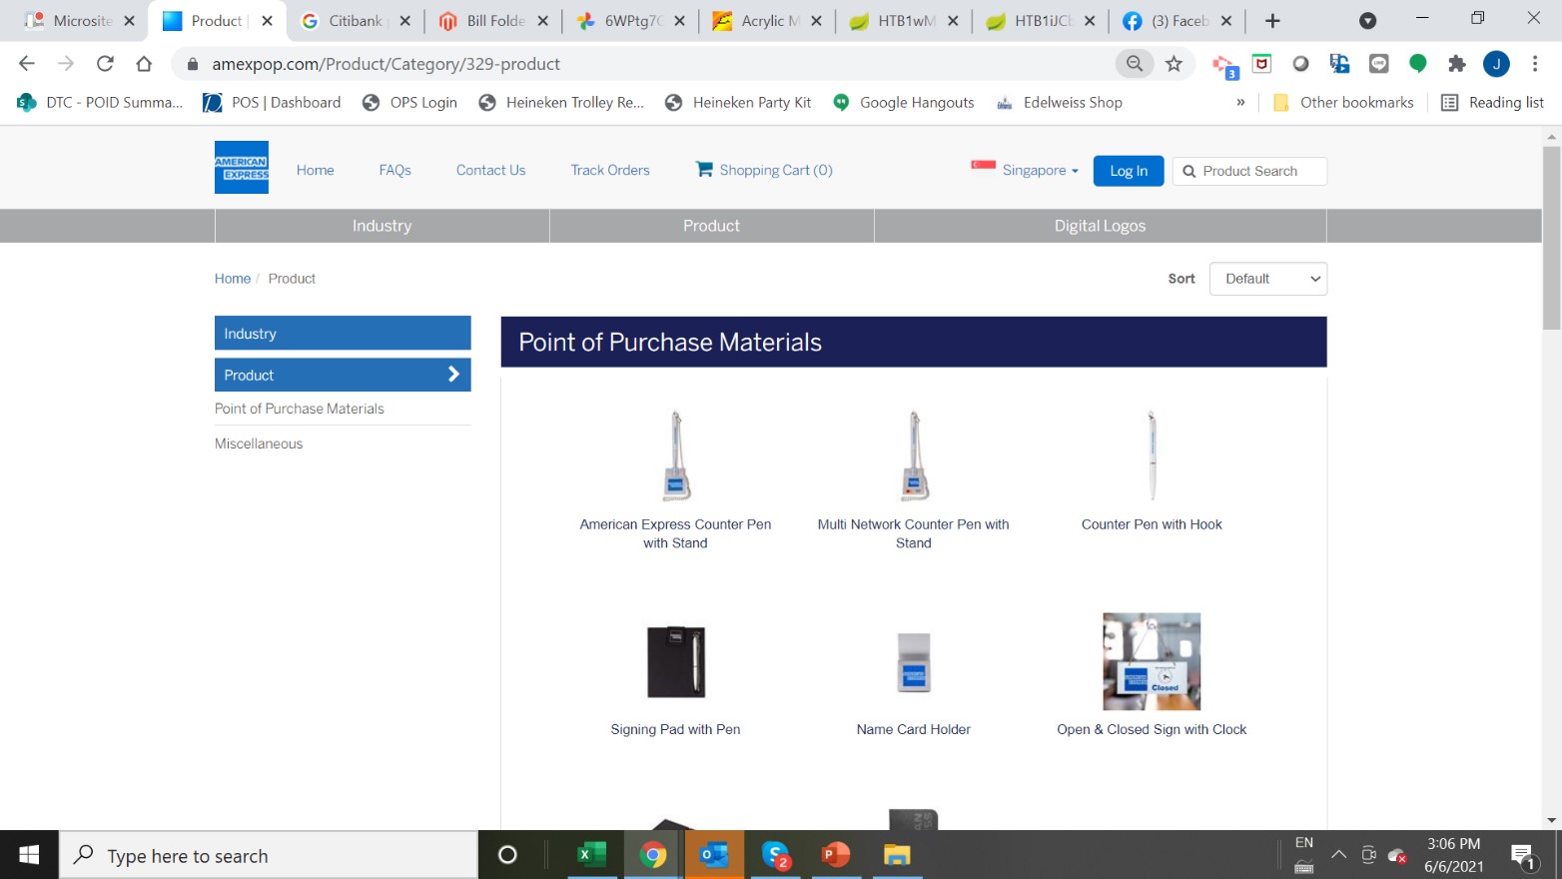Open the Sort Default dropdown

tap(1268, 279)
